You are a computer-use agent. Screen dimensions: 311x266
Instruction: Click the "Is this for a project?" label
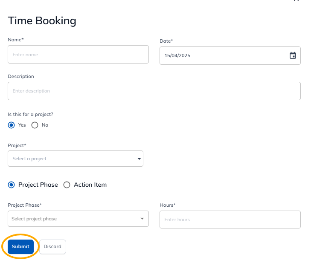coord(30,114)
